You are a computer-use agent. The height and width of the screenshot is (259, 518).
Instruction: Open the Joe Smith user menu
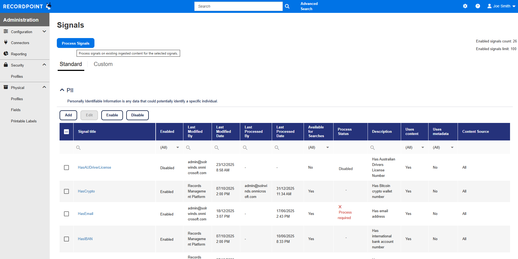(x=501, y=6)
